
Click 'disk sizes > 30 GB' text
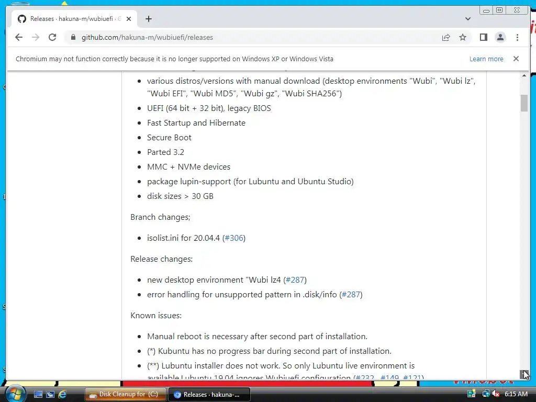[x=180, y=196]
